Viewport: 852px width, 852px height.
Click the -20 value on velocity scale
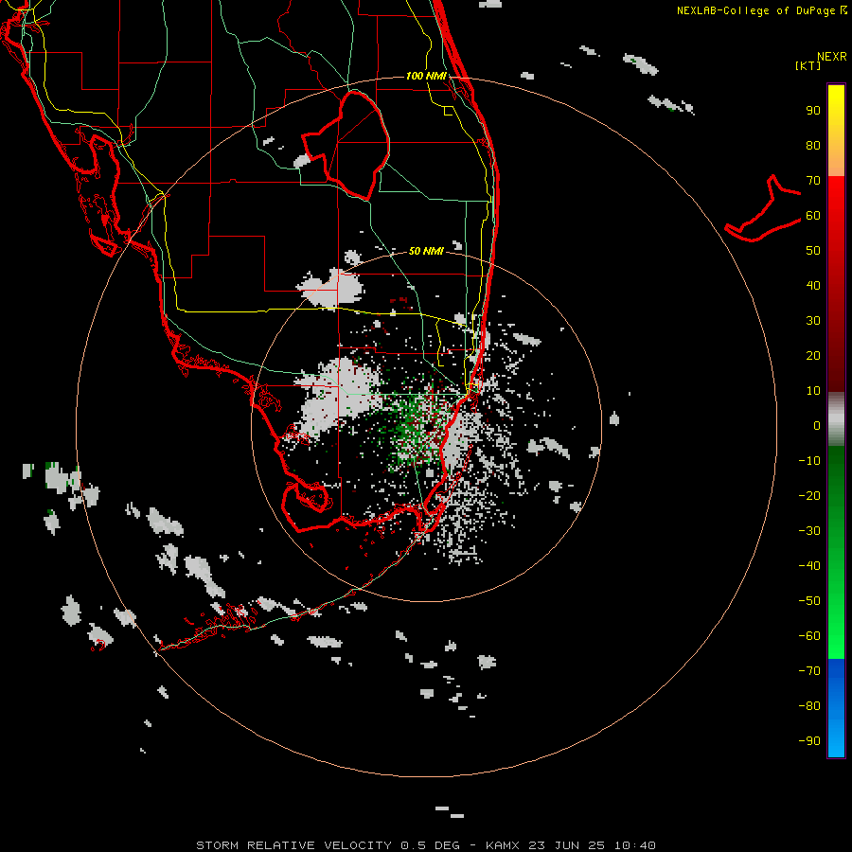809,496
